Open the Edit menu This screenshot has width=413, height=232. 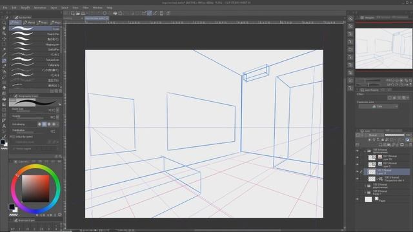click(x=14, y=8)
